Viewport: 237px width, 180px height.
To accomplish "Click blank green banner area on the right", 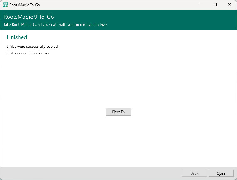I will point(188,20).
